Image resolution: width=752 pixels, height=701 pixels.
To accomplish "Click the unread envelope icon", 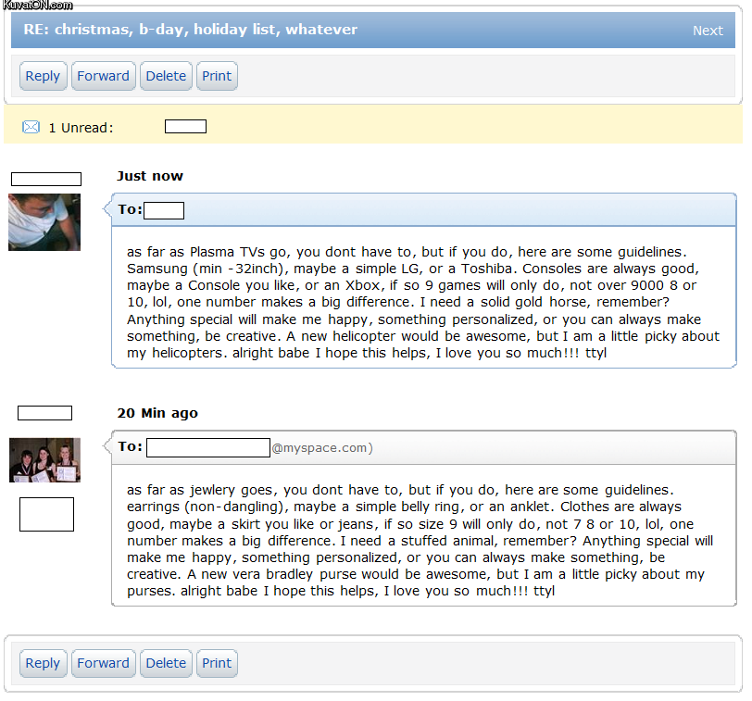I will pos(31,127).
